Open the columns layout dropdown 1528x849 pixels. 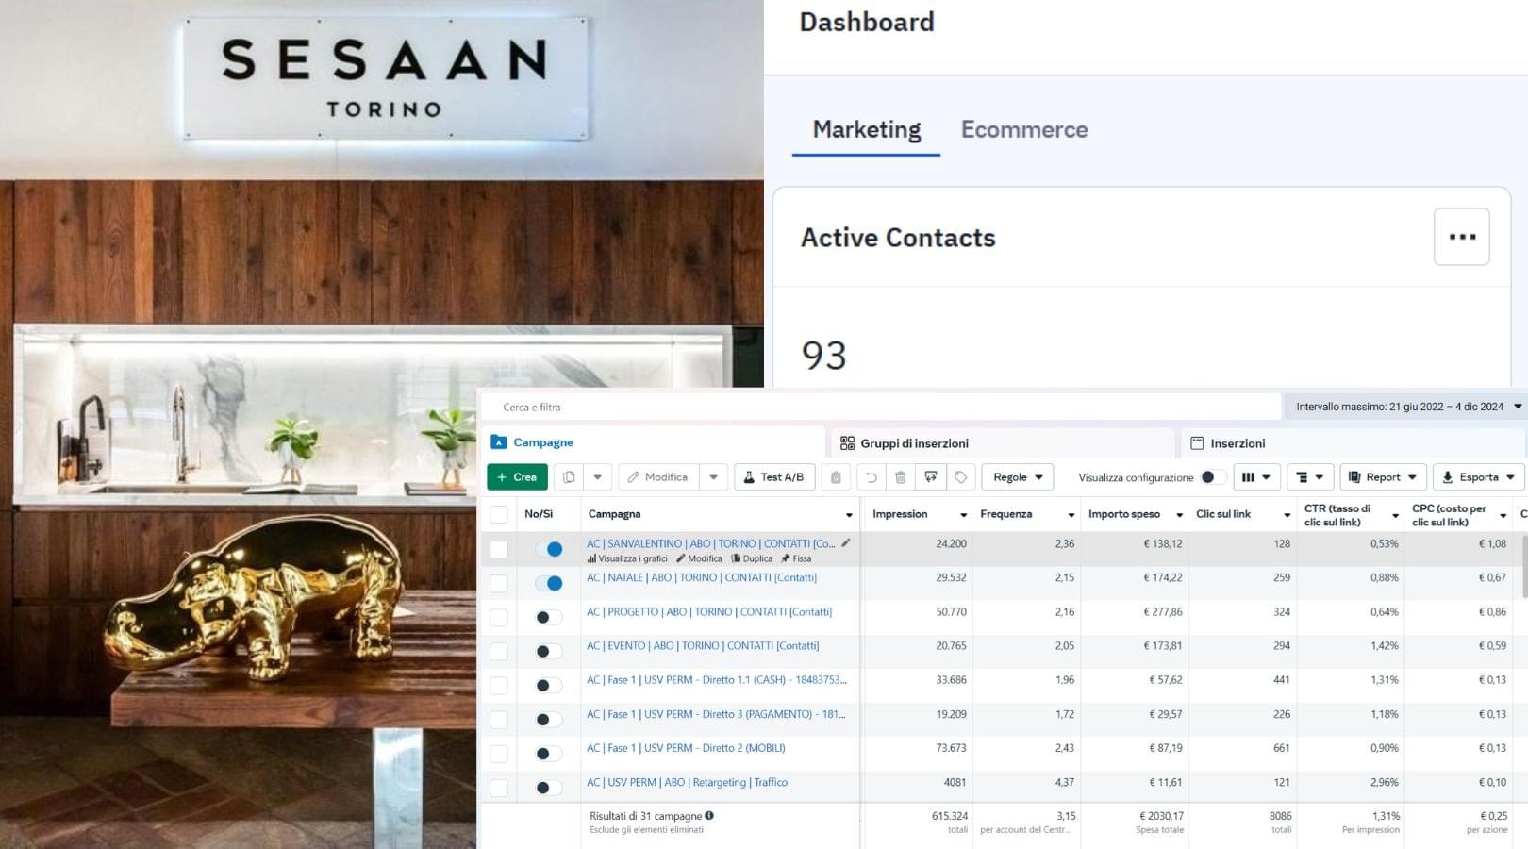[1257, 477]
